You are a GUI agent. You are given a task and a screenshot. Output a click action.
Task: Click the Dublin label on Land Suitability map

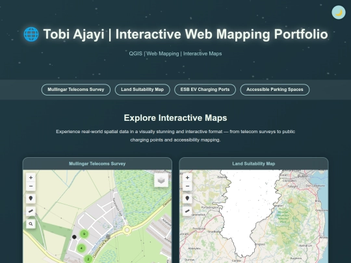pyautogui.click(x=303, y=176)
